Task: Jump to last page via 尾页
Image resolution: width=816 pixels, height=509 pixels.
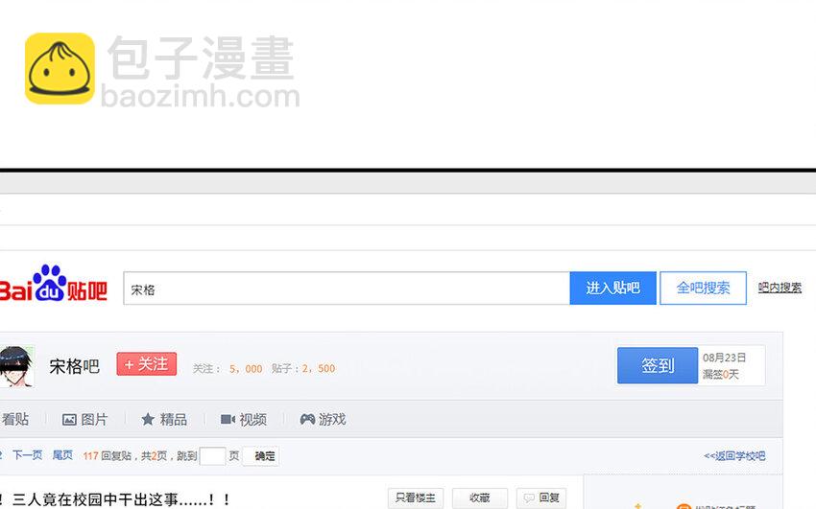Action: click(62, 455)
